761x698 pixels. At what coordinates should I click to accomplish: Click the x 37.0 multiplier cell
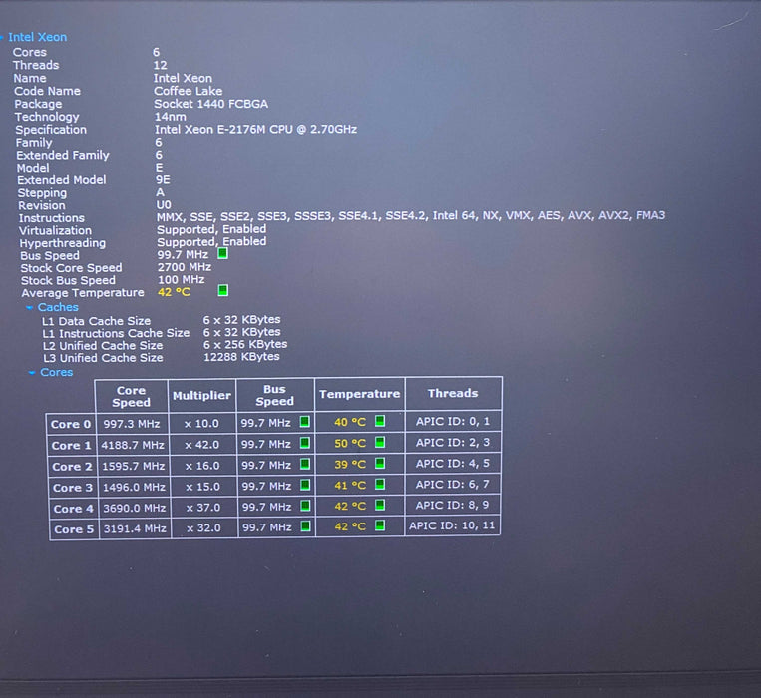203,508
